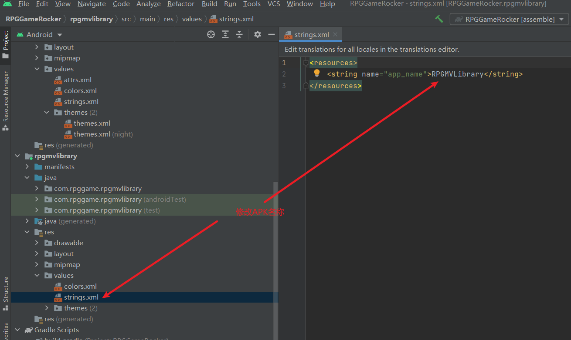Open Project panel settings gear
The width and height of the screenshot is (571, 340).
(258, 34)
